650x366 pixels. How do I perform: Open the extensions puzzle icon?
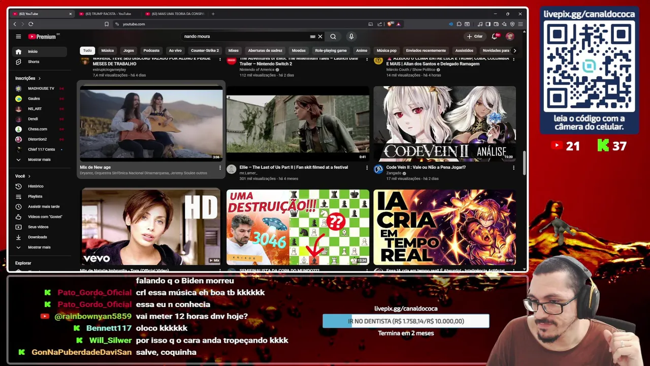(459, 24)
